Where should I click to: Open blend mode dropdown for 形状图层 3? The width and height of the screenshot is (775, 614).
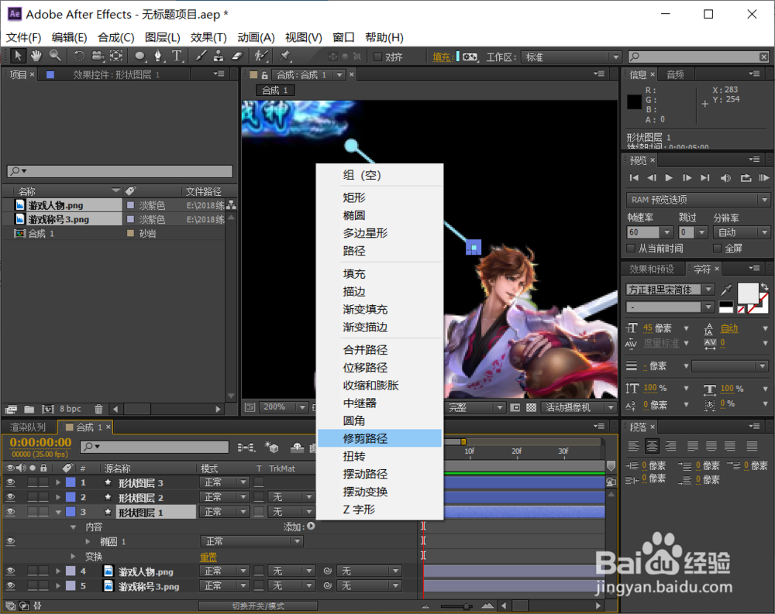(224, 482)
